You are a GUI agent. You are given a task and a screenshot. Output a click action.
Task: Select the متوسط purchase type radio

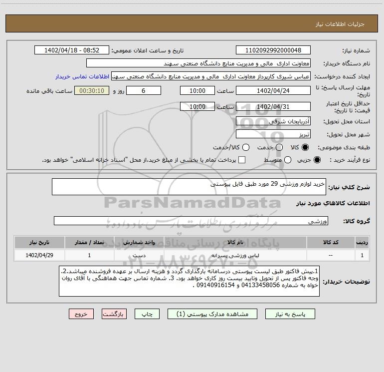(288, 160)
